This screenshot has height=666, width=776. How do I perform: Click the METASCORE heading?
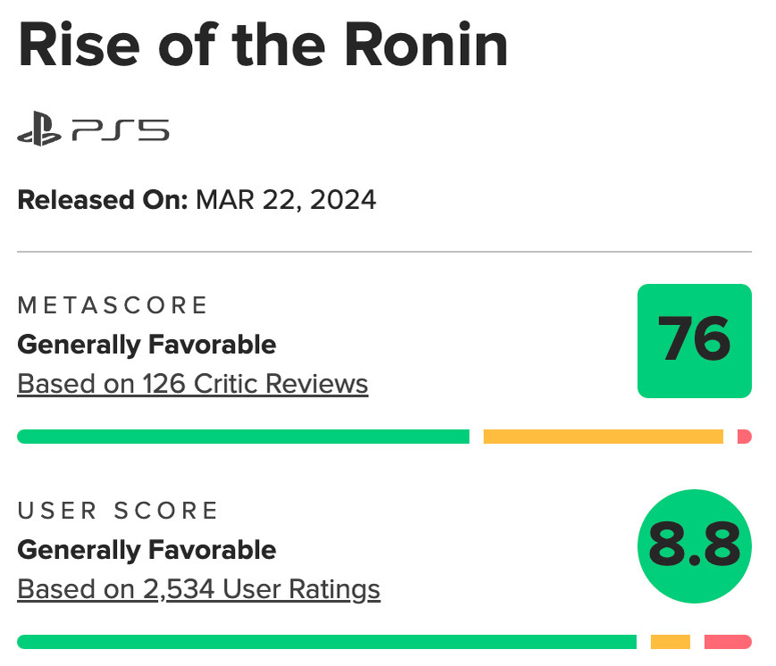pyautogui.click(x=113, y=305)
